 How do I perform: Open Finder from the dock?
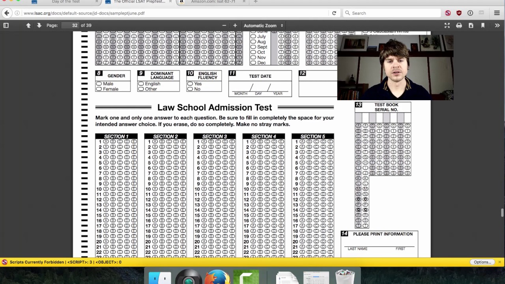(160, 277)
